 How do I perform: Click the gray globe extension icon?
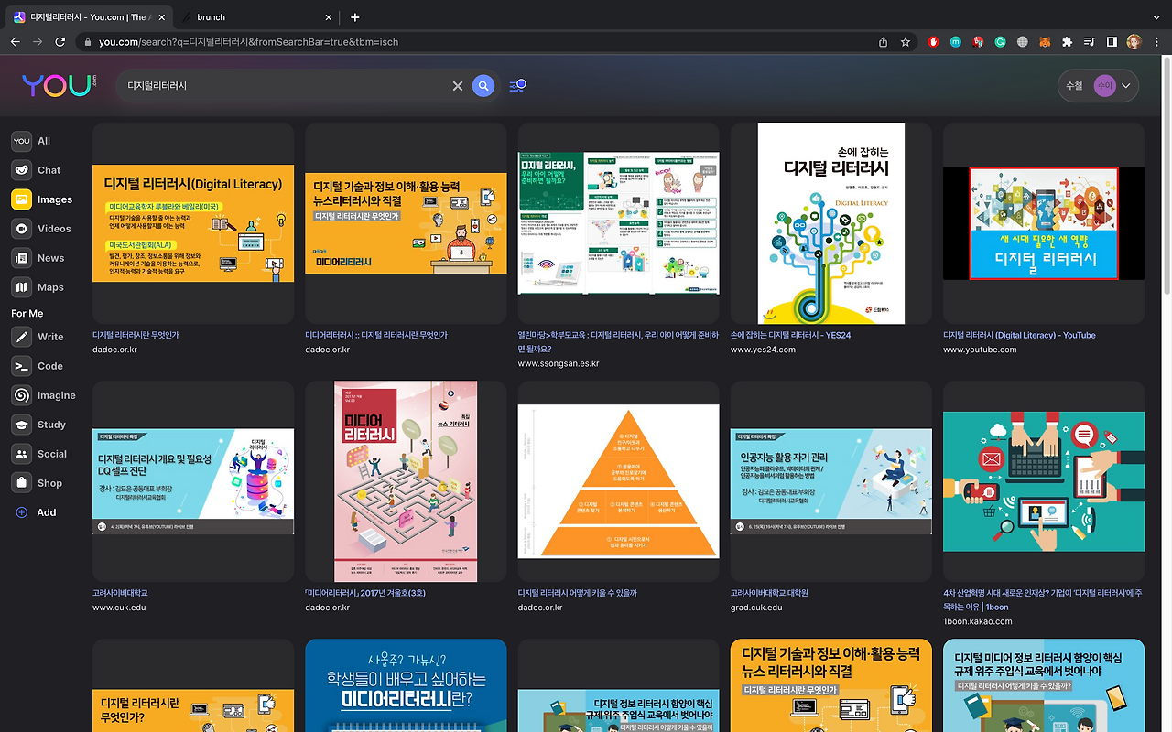point(1023,42)
